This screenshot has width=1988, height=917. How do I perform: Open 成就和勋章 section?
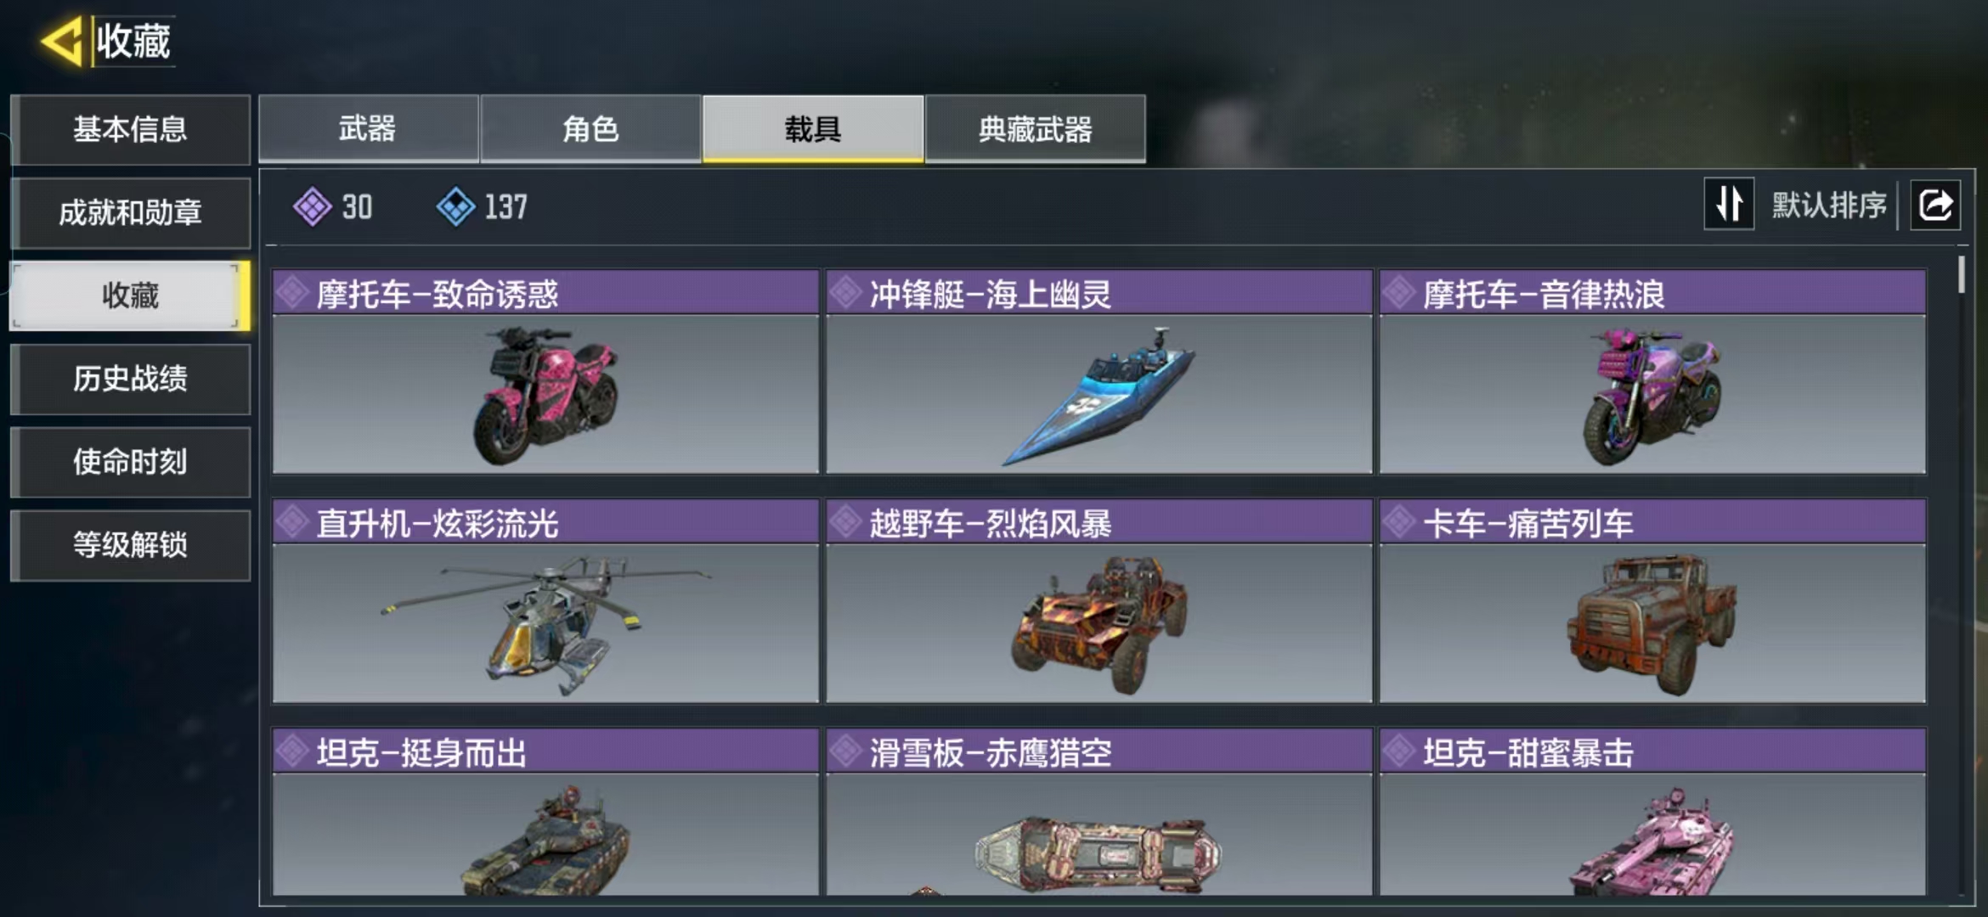[x=130, y=212]
